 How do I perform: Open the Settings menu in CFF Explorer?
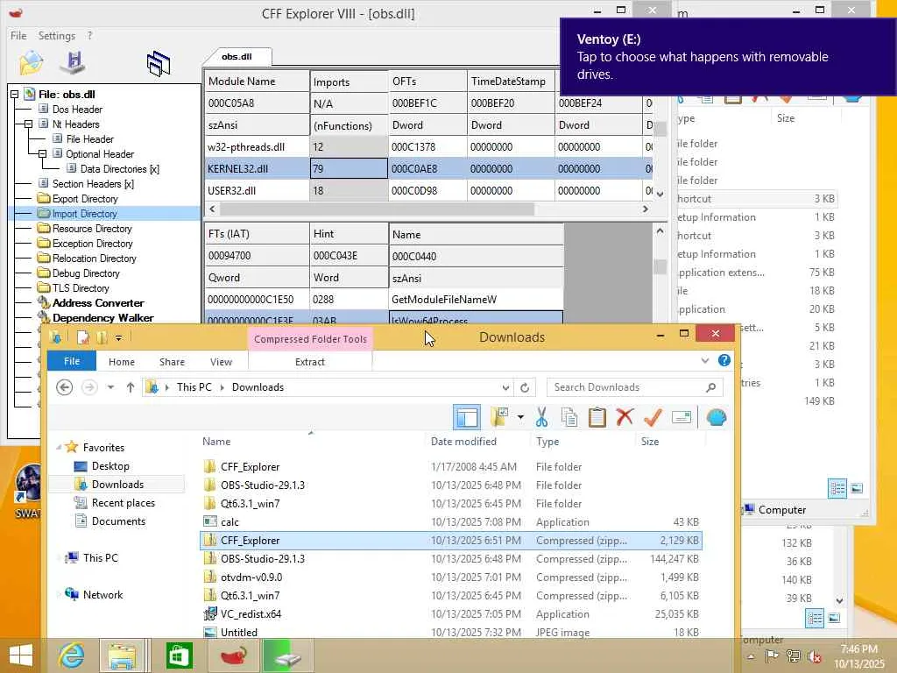(57, 35)
